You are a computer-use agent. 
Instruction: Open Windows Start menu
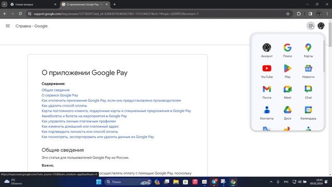point(99,182)
